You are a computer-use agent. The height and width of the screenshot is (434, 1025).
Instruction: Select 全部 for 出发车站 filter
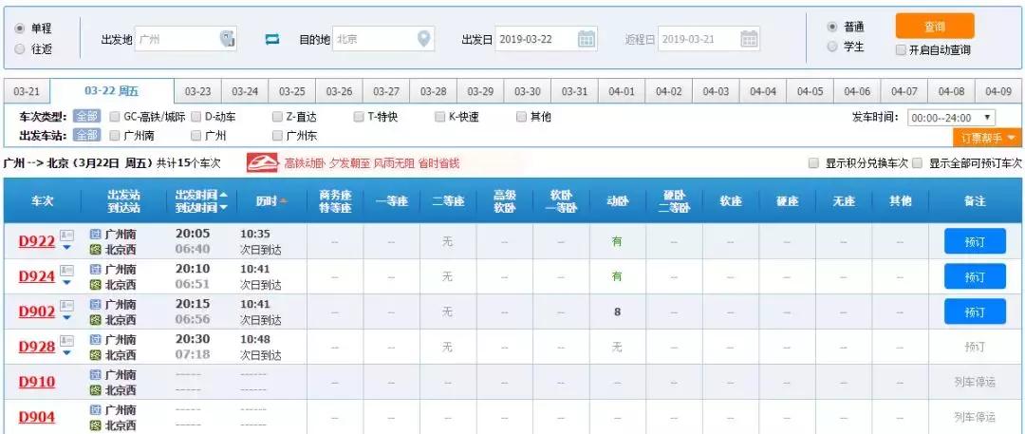tap(86, 136)
